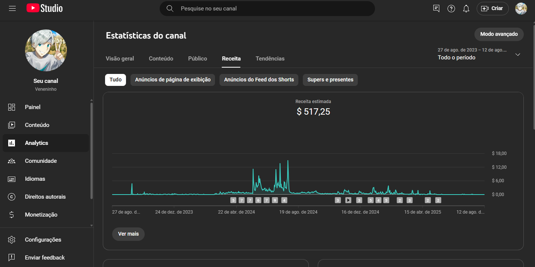Click the timeline marker labeled 6

[258, 200]
